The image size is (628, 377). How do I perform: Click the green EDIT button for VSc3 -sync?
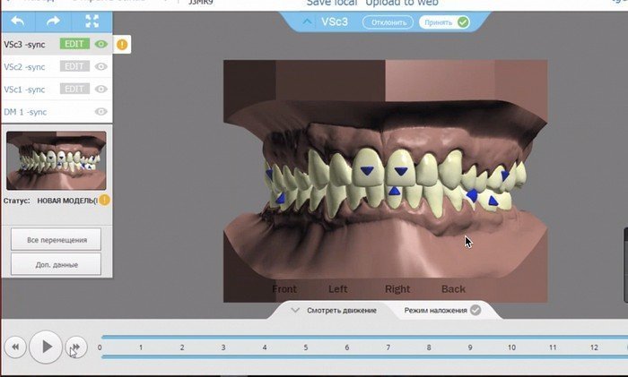[74, 44]
